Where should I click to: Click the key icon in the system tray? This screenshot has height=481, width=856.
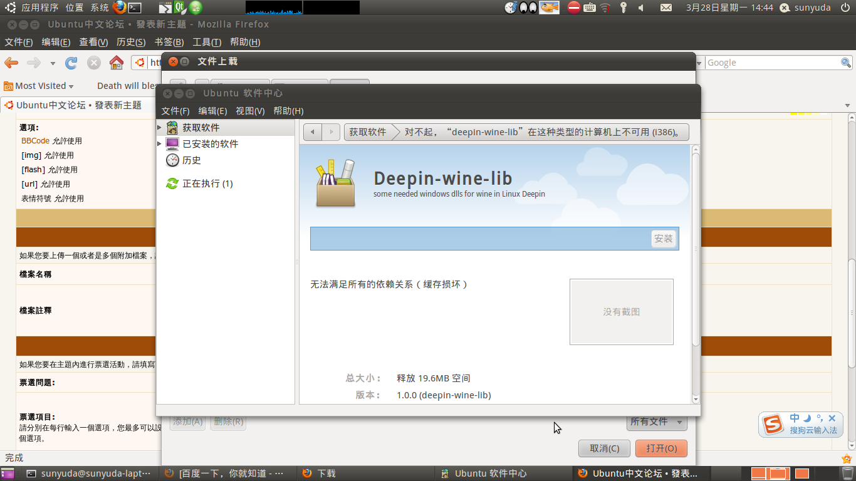pyautogui.click(x=623, y=8)
